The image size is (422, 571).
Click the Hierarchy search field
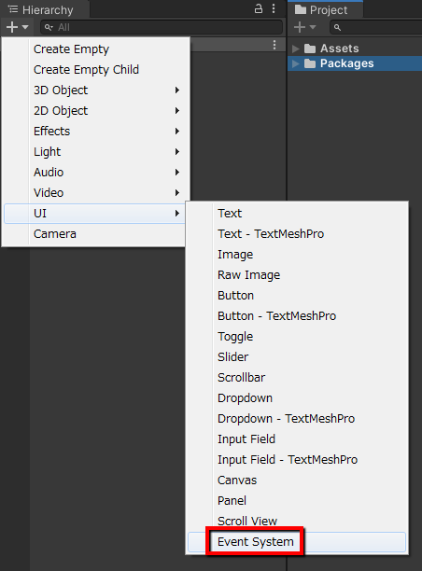[x=162, y=27]
